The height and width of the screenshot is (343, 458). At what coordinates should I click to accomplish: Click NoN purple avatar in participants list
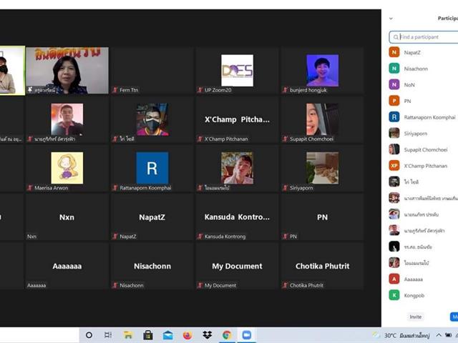(394, 84)
